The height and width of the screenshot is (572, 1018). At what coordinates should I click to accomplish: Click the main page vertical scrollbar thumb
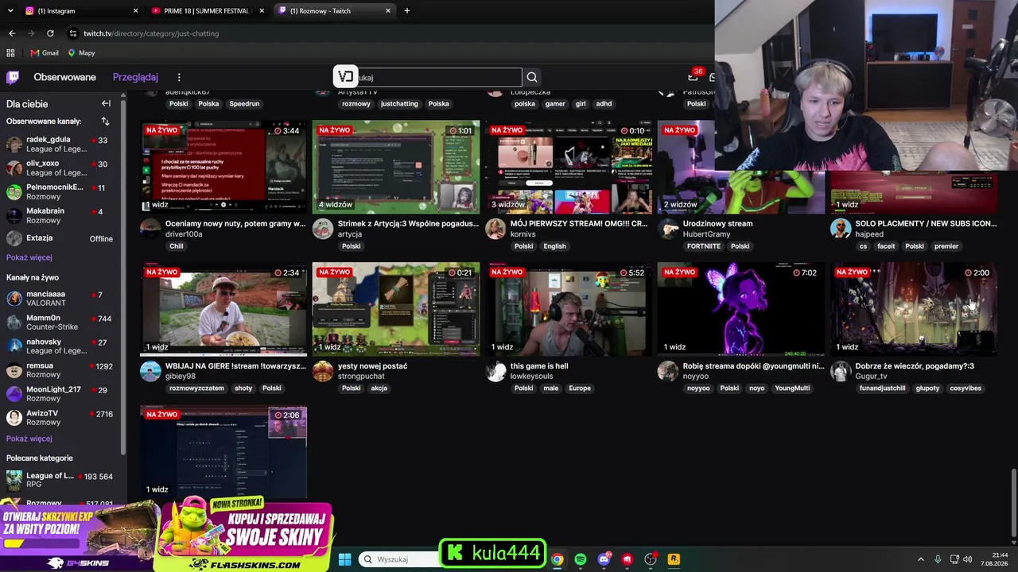pos(1013,504)
